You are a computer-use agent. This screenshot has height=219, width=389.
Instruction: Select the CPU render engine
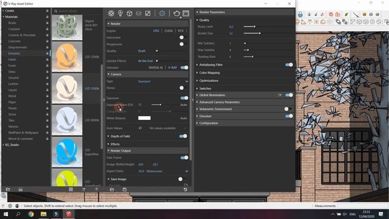tap(156, 31)
